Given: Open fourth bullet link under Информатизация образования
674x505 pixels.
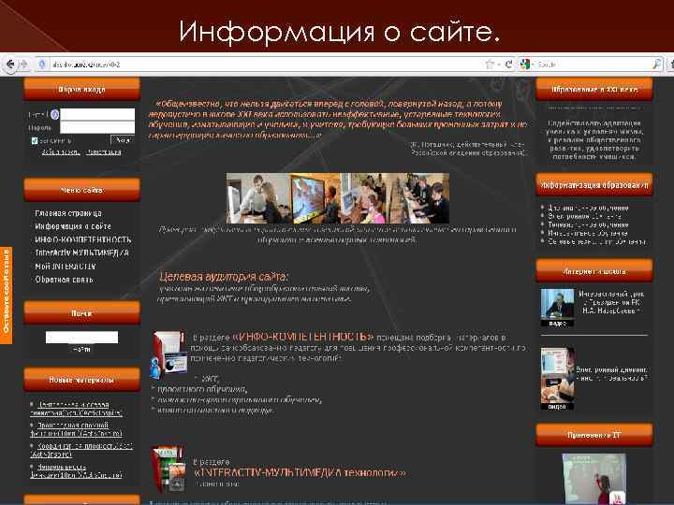Looking at the screenshot, I should 587,233.
